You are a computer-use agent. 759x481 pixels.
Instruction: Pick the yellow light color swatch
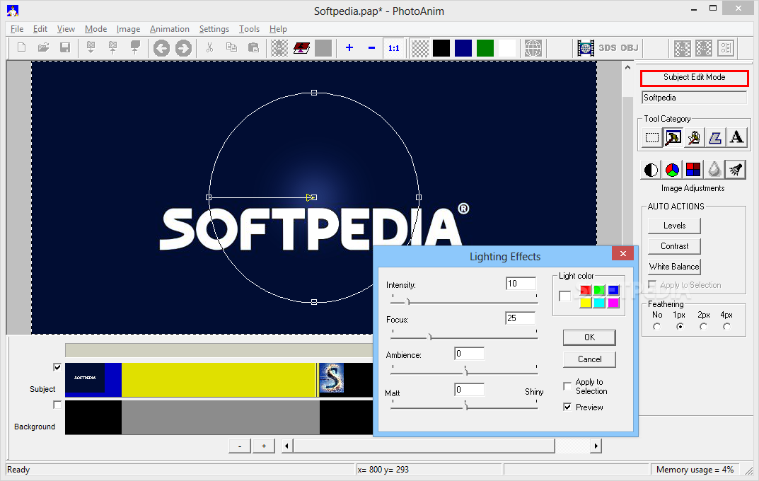point(585,303)
